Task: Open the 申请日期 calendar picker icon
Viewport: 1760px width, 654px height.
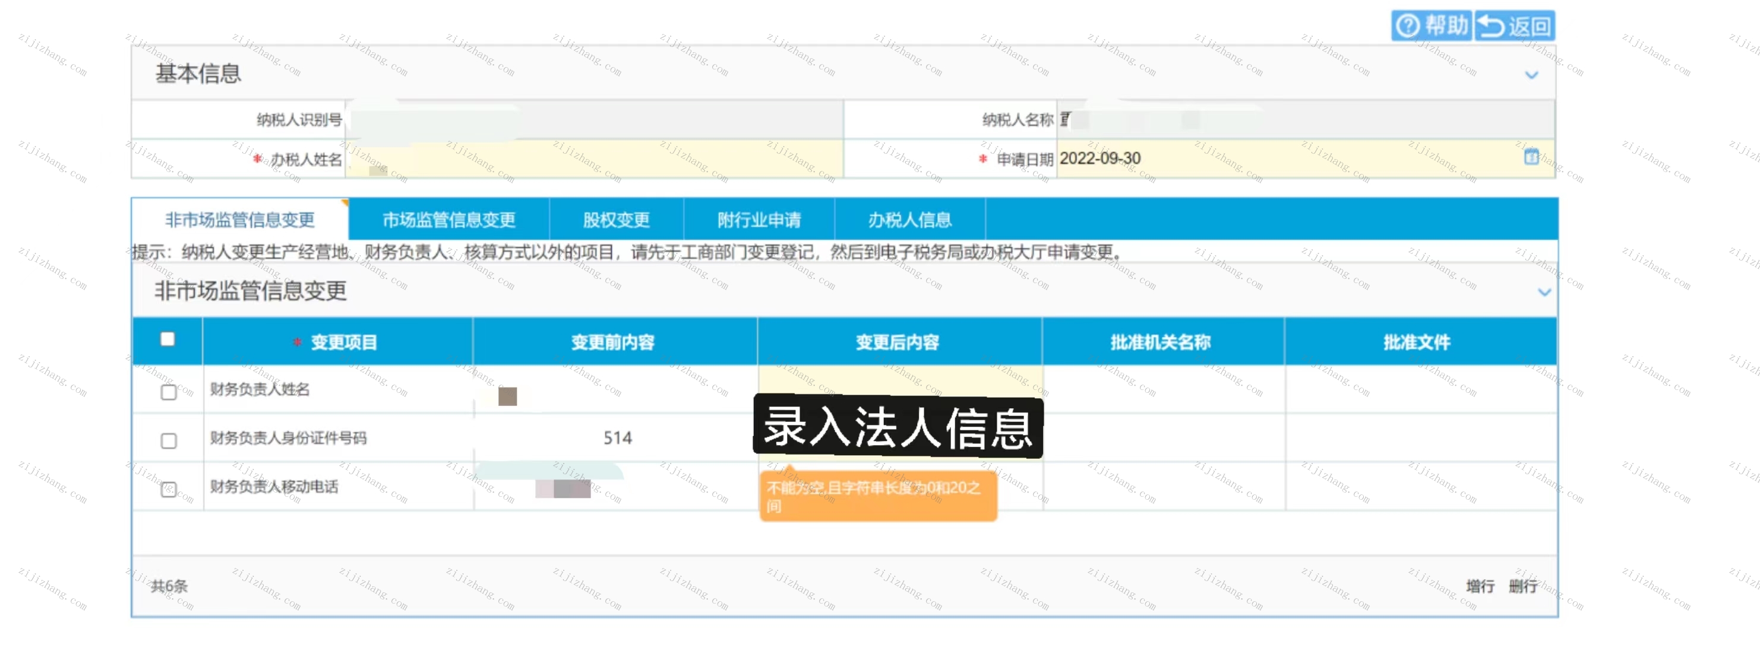Action: coord(1531,157)
